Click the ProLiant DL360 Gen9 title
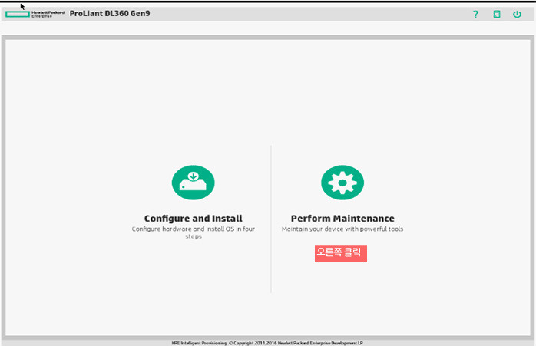Screen dimensions: 536x346 pyautogui.click(x=110, y=13)
